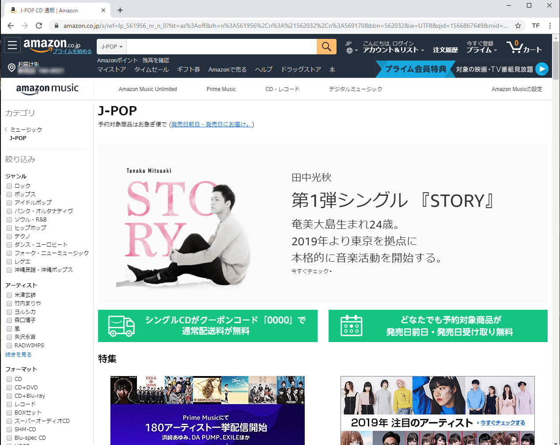The height and width of the screenshot is (445, 560).
Task: Click the blue Prime video play icon
Action: pos(541,69)
